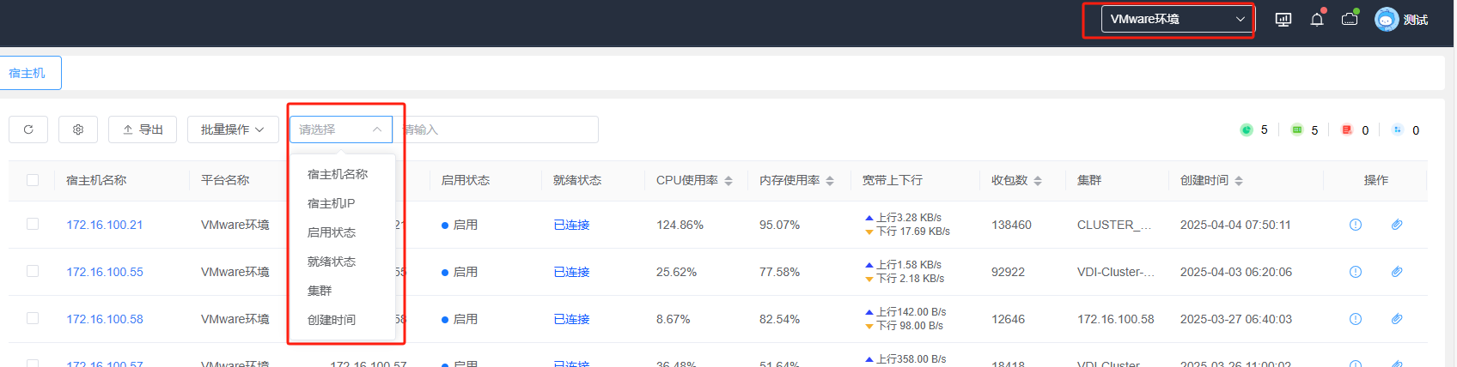Click the blue status count icon

click(1398, 129)
